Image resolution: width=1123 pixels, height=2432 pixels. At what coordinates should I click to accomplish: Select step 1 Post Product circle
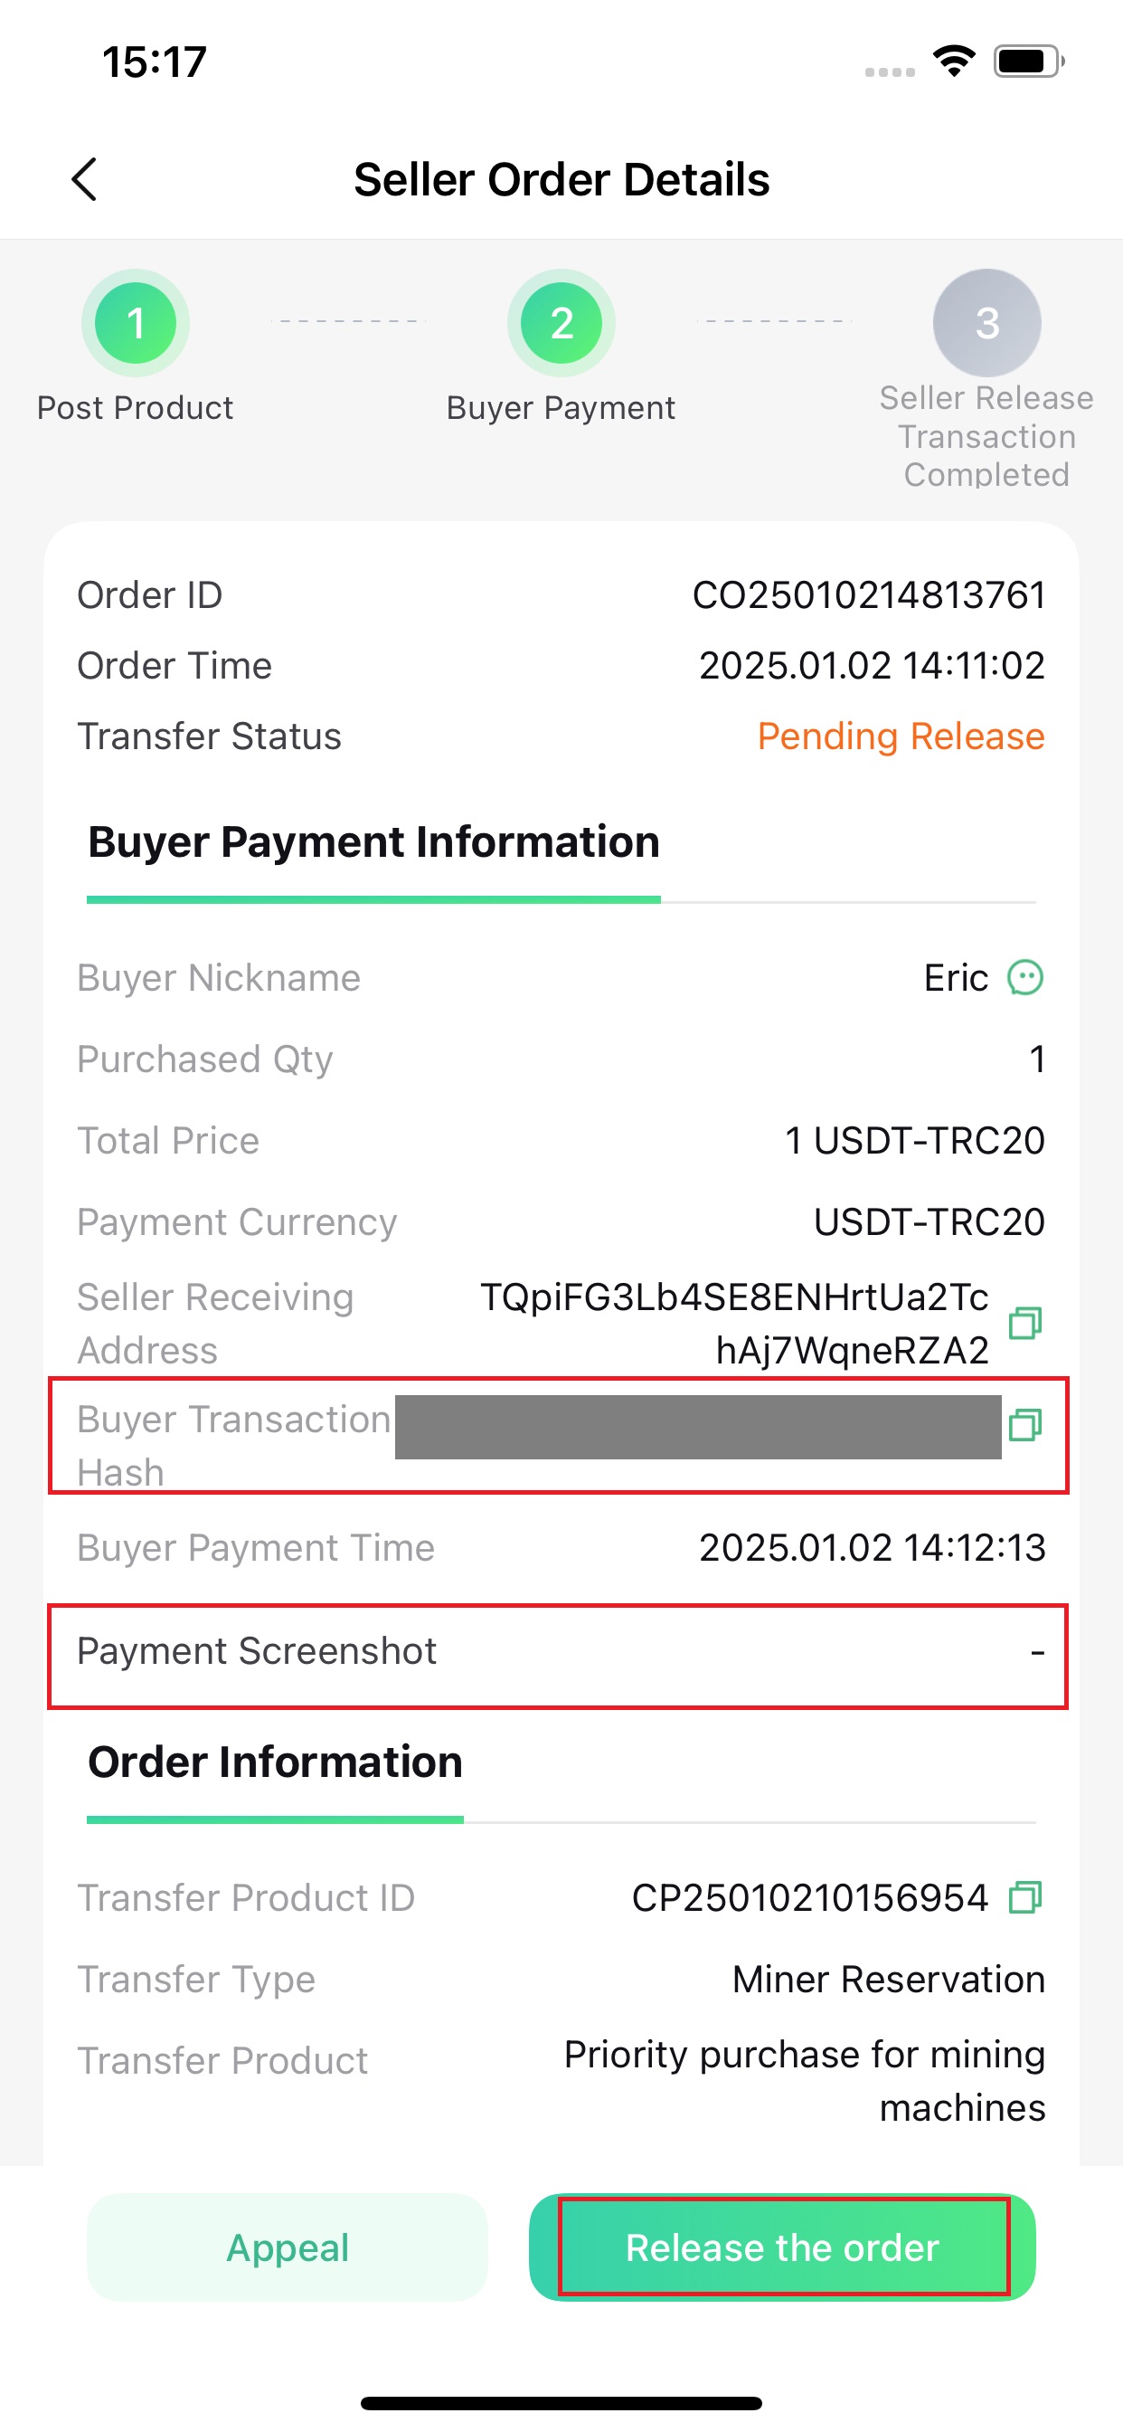click(136, 323)
